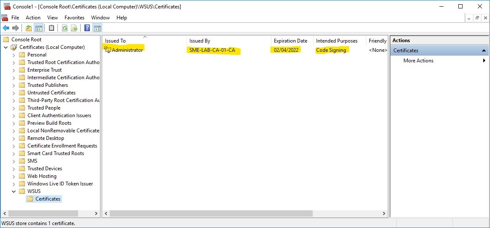Click the inner MDI child window restore button
490x228 pixels.
pos(477,18)
